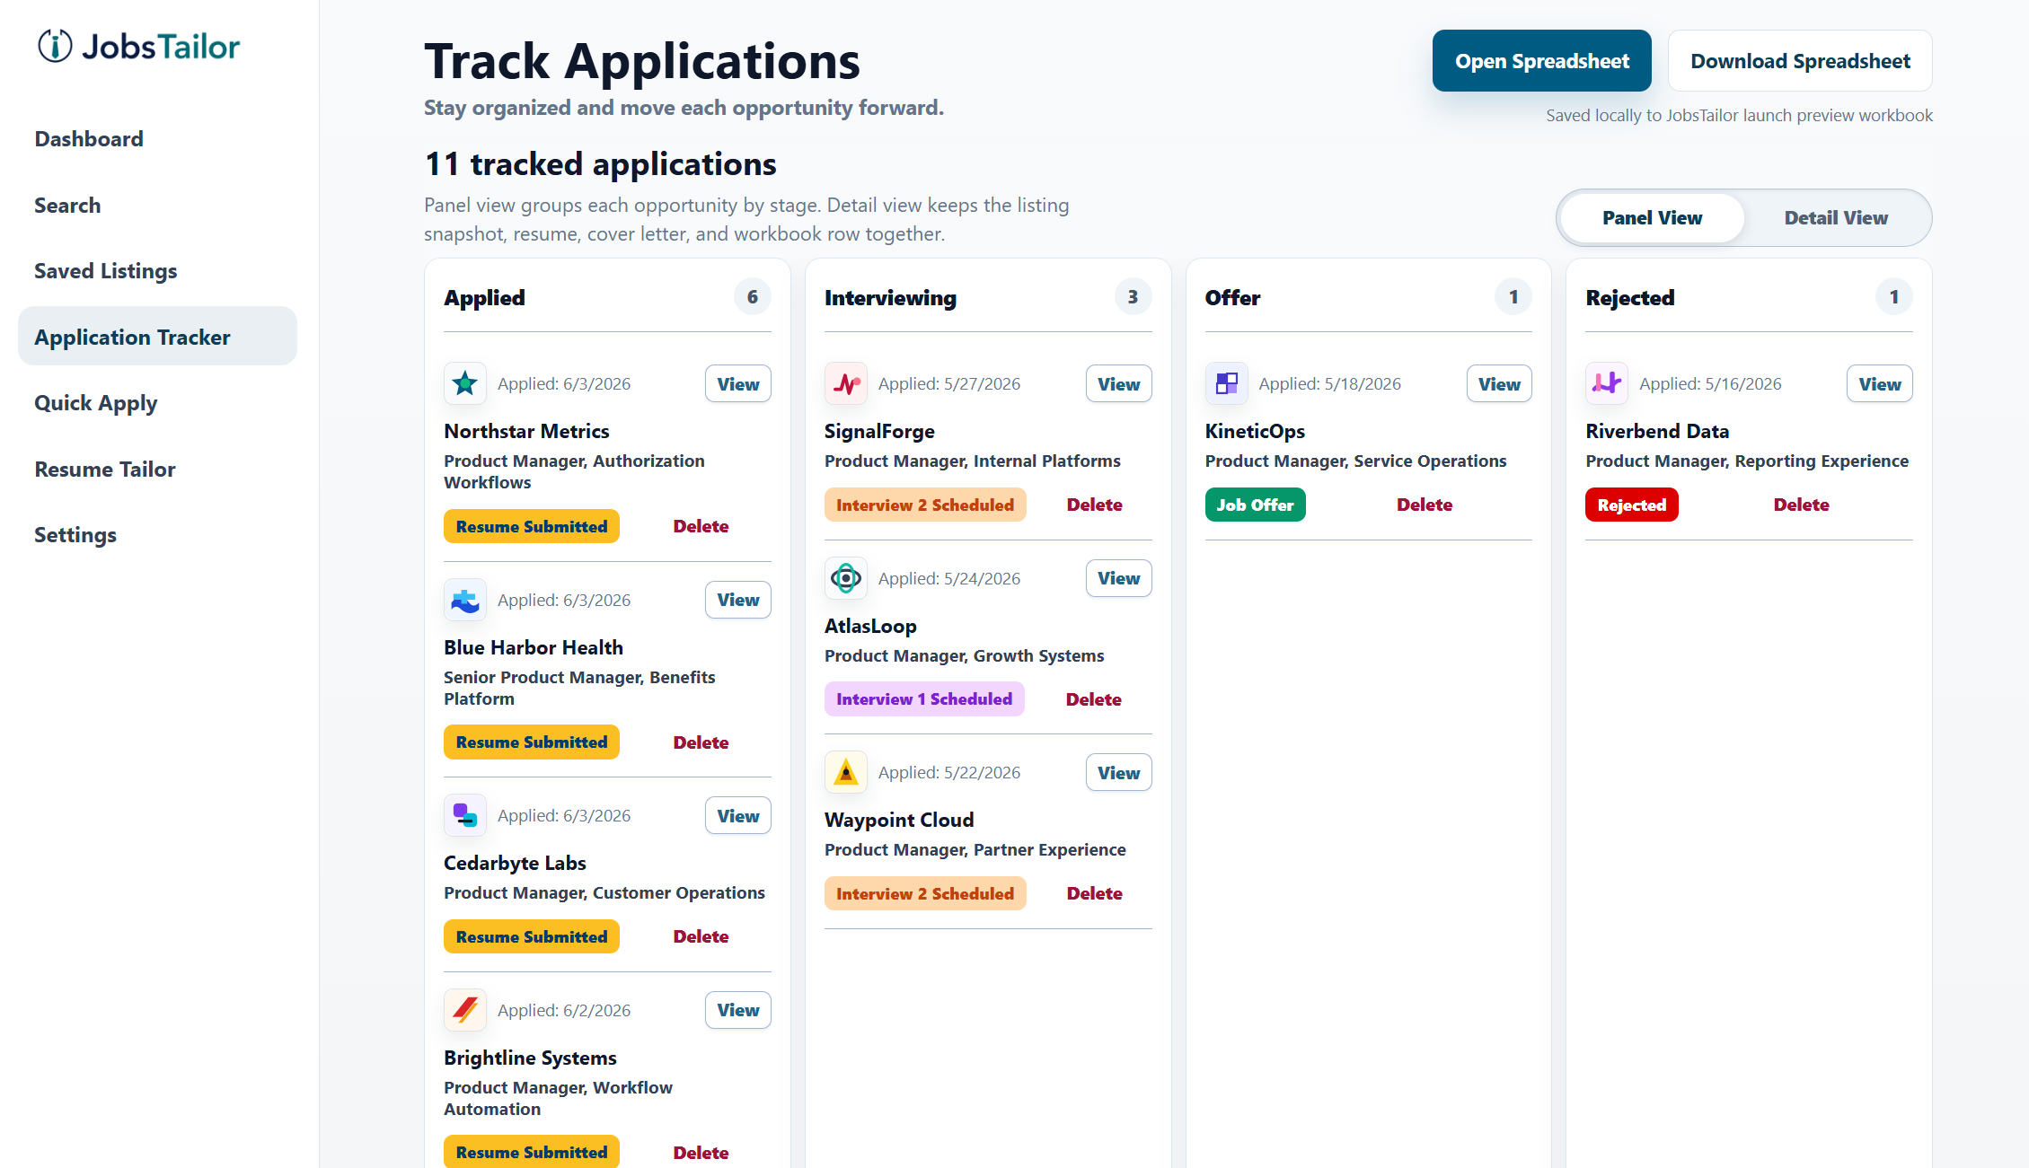Click the Rejected column count badge
The height and width of the screenshot is (1168, 2029).
[x=1894, y=296]
